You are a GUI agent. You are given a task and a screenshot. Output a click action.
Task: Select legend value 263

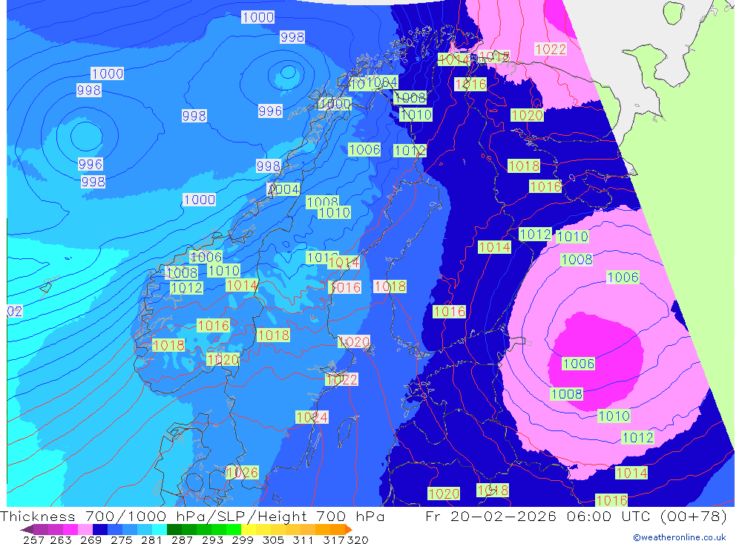tap(61, 540)
